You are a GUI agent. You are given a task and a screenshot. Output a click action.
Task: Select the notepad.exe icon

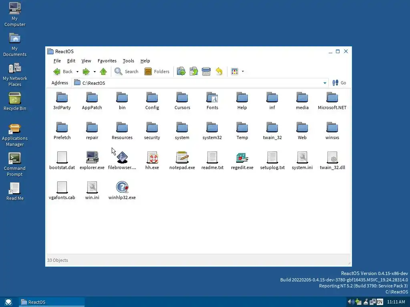[x=182, y=157]
